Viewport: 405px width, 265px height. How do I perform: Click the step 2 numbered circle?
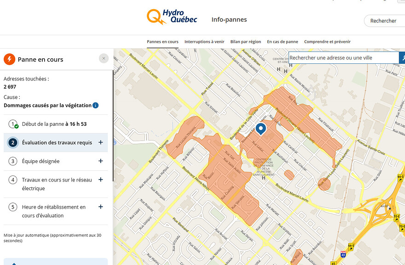click(13, 143)
